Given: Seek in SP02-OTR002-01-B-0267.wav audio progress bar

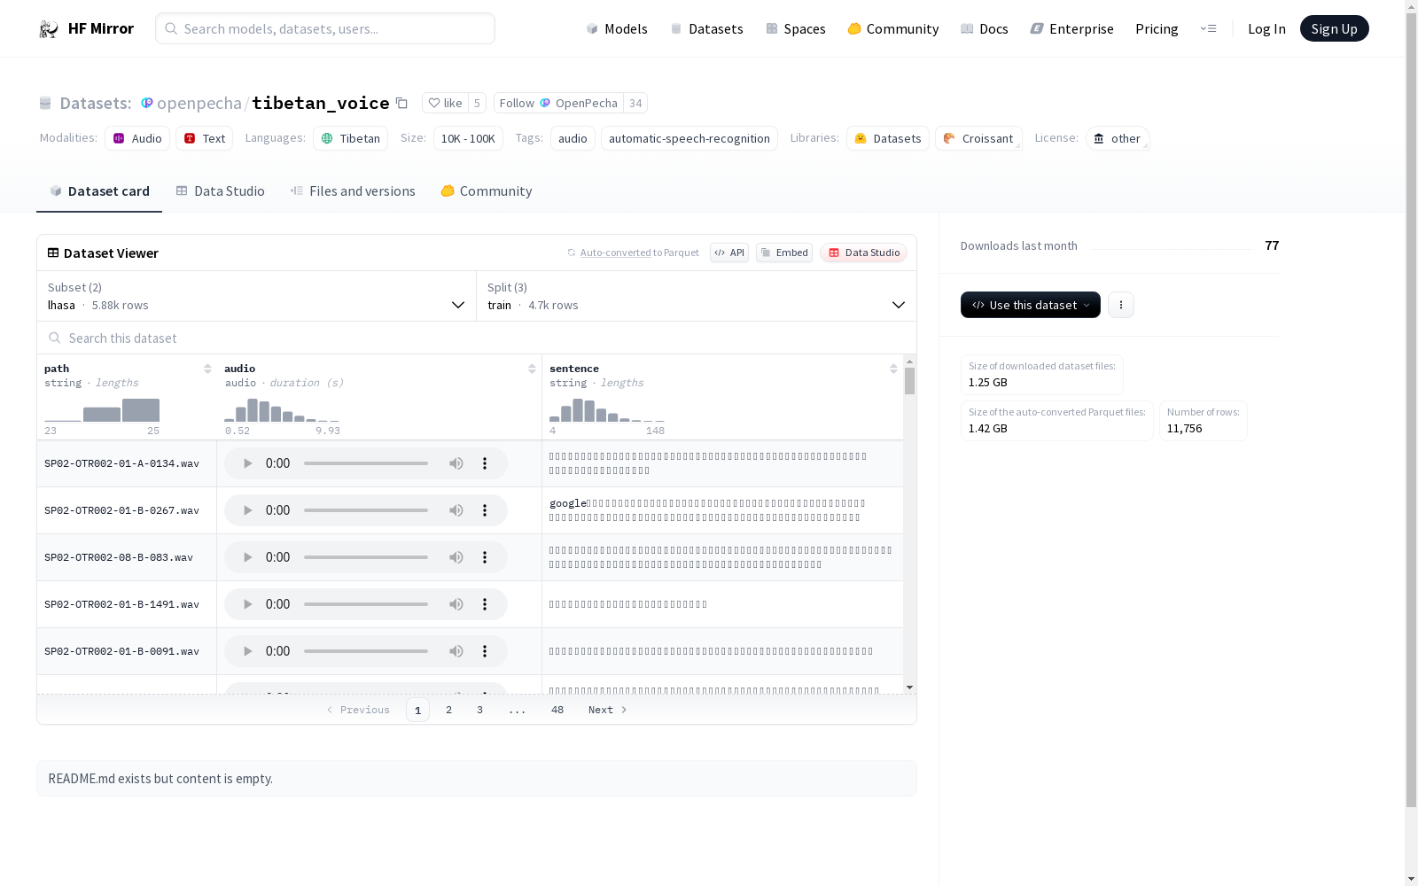Looking at the screenshot, I should point(366,510).
